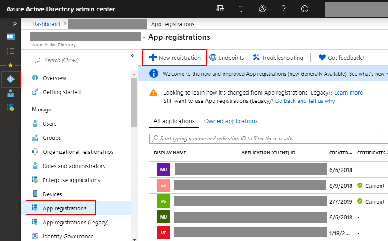Image resolution: width=388 pixels, height=241 pixels.
Task: Click the search menu field
Action: 79,60
